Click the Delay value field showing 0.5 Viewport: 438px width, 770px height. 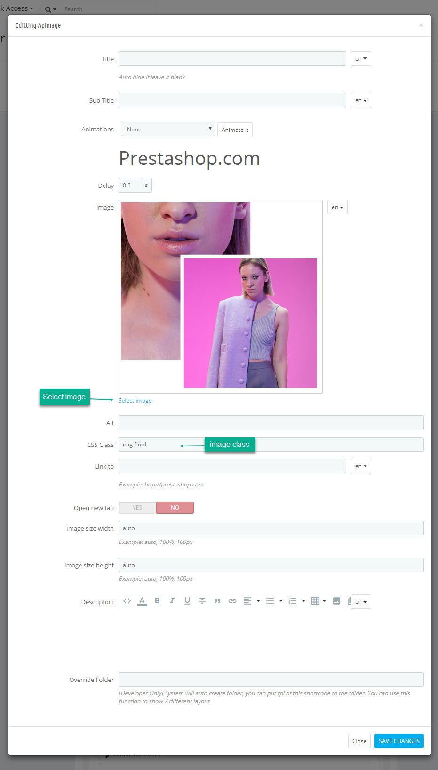tap(130, 186)
